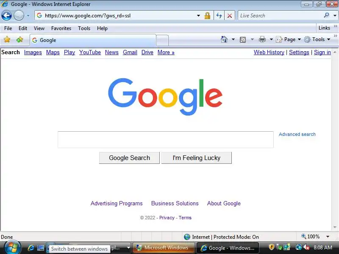Open a new blank tab
The image size is (339, 254).
click(162, 40)
